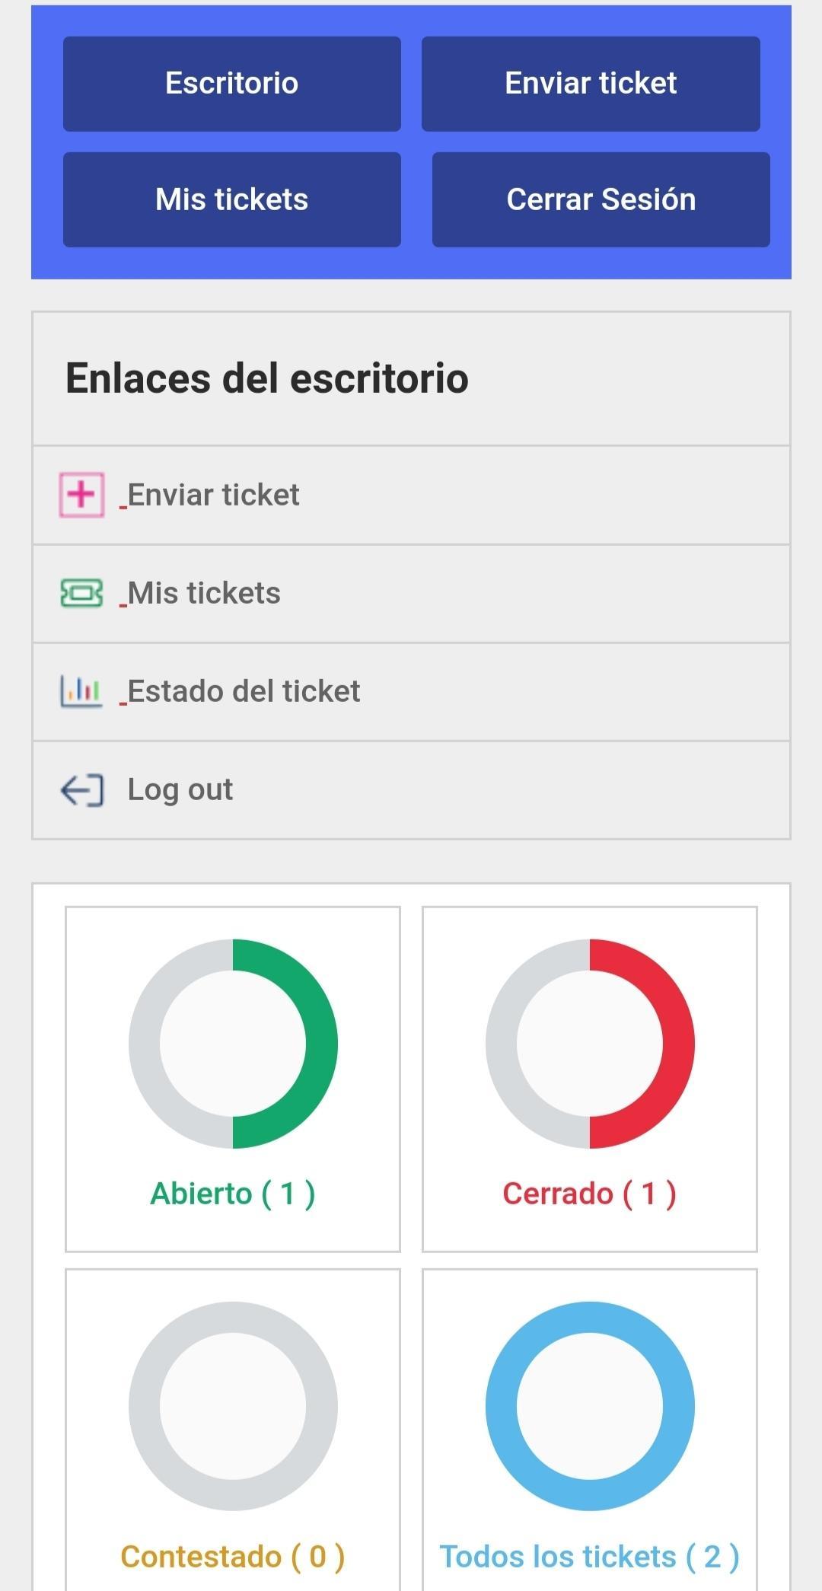The width and height of the screenshot is (822, 1591).
Task: Click the Log out link text
Action: point(180,789)
